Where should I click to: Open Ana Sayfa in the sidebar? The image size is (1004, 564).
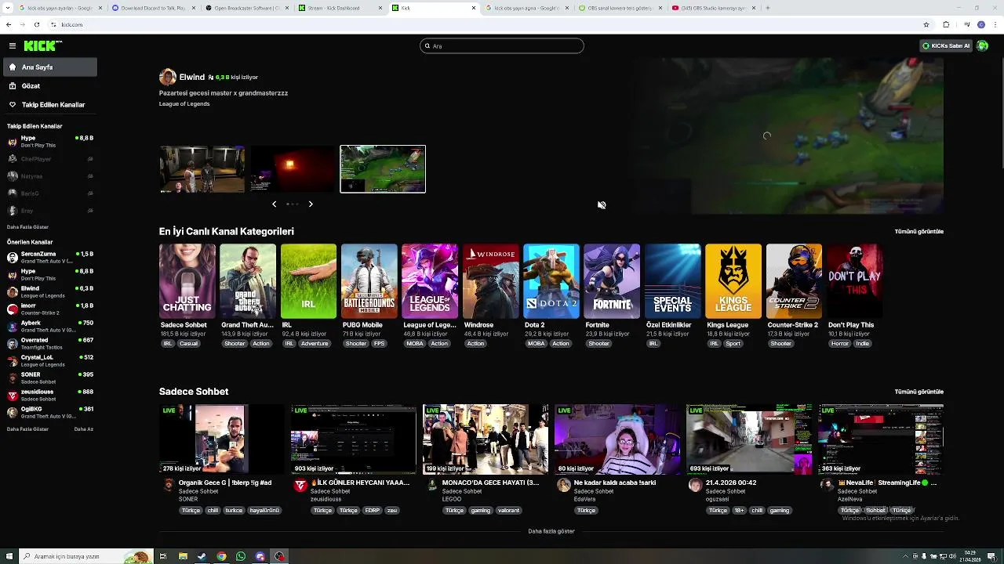click(49, 67)
